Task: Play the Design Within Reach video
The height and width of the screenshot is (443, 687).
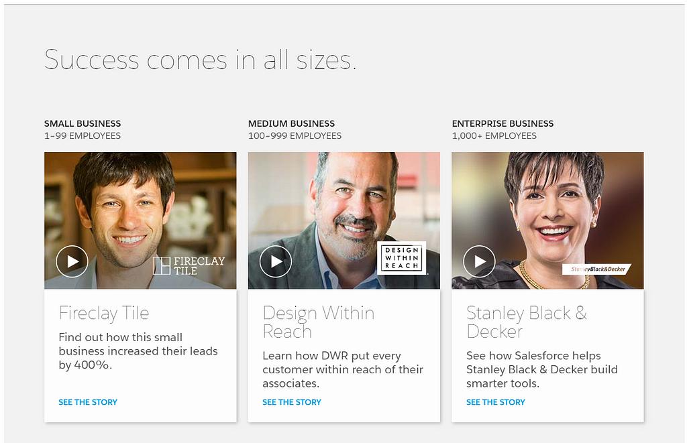Action: click(x=276, y=261)
